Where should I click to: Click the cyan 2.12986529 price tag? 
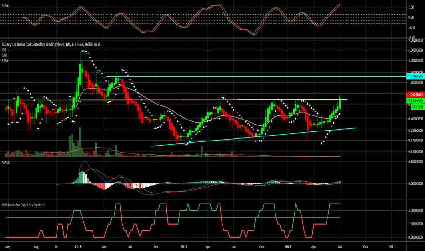[415, 77]
